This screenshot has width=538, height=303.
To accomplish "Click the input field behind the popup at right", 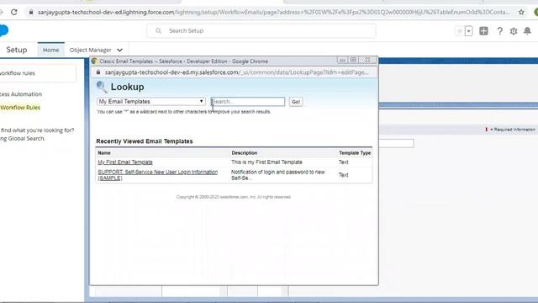I will (x=396, y=143).
